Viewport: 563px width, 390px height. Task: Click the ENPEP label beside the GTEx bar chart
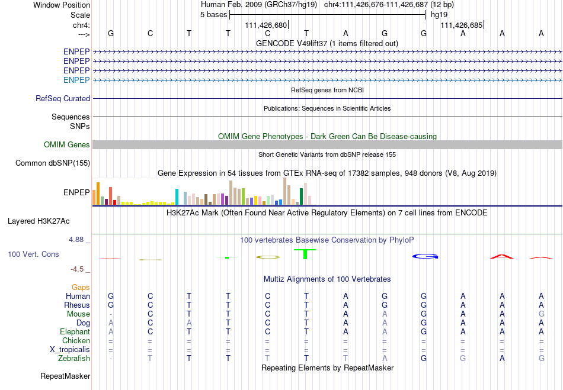(x=76, y=192)
